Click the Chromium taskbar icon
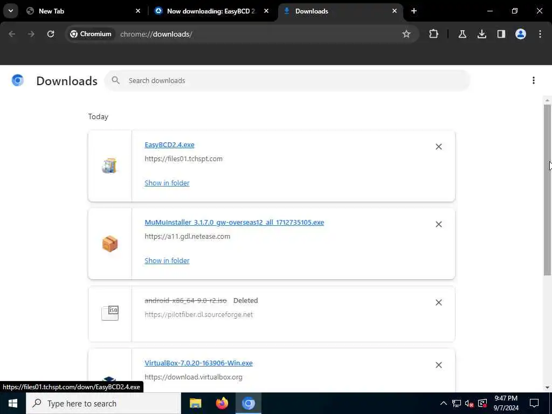Screen dimensions: 552x414 (x=248, y=403)
